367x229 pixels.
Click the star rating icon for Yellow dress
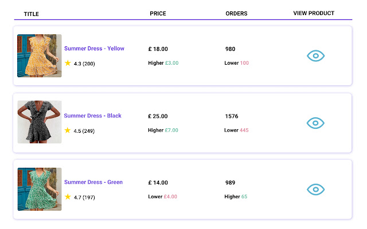[68, 63]
